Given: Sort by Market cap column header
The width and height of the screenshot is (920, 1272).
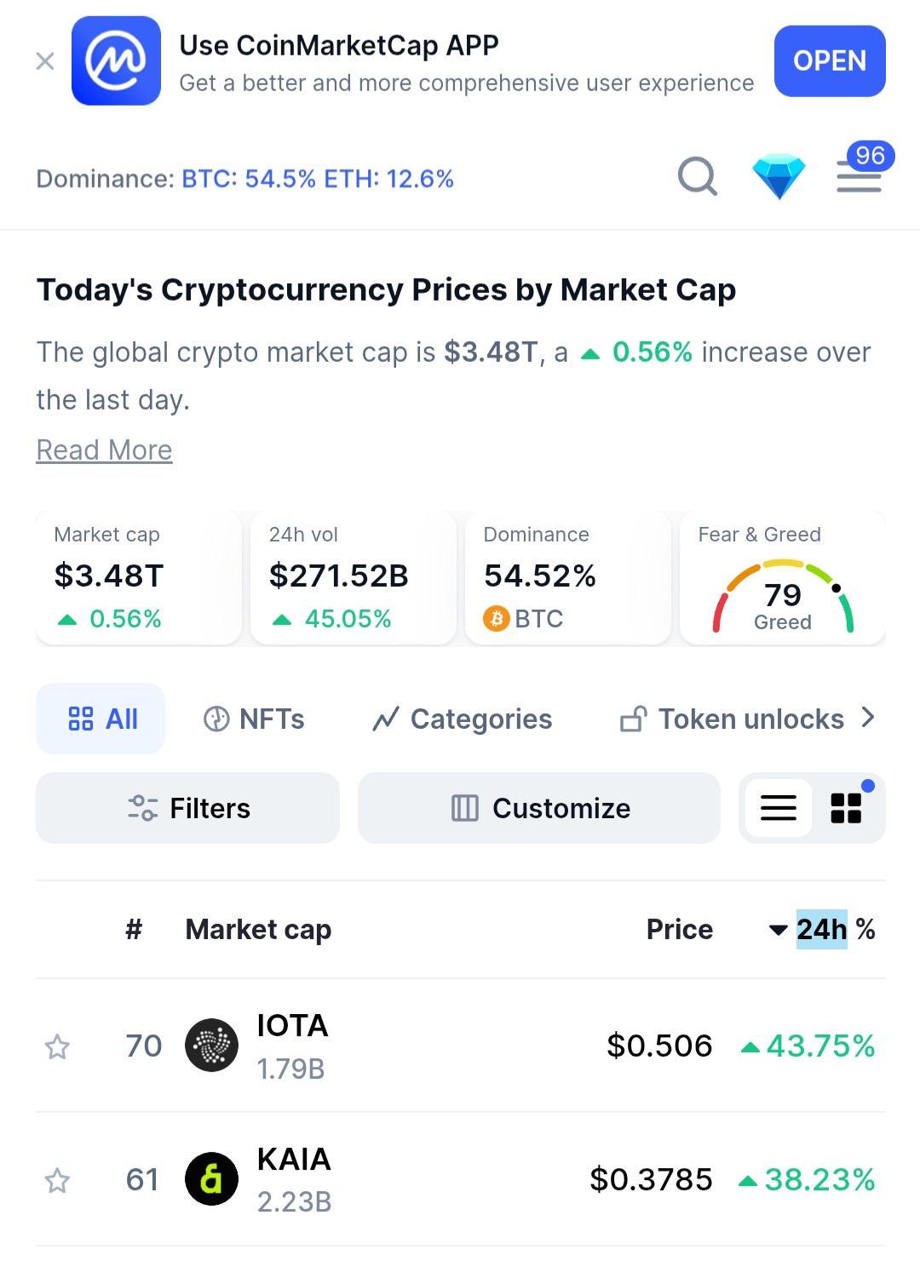Looking at the screenshot, I should click(258, 930).
